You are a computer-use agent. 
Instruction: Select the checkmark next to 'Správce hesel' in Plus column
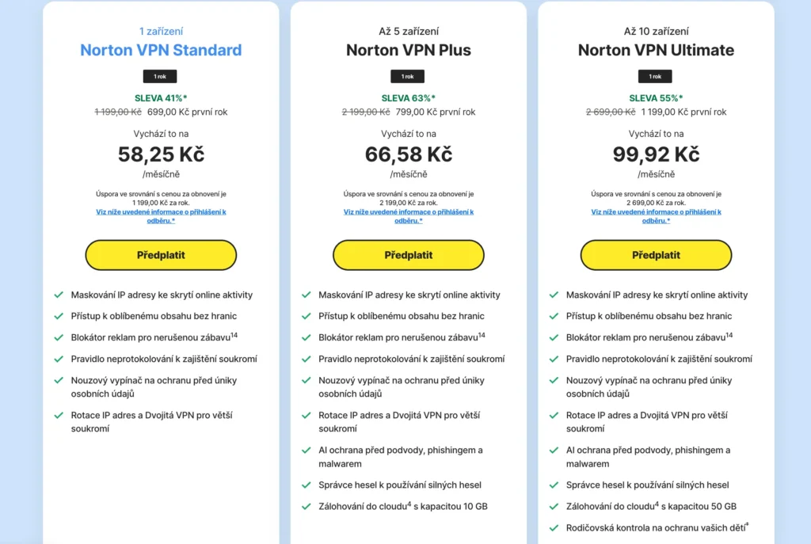(x=306, y=485)
